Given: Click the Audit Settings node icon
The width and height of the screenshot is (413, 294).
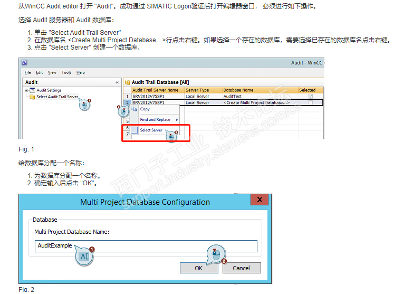Looking at the screenshot, I should pos(32,90).
